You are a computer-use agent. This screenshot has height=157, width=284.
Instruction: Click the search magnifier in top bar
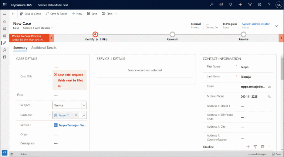click(212, 5)
